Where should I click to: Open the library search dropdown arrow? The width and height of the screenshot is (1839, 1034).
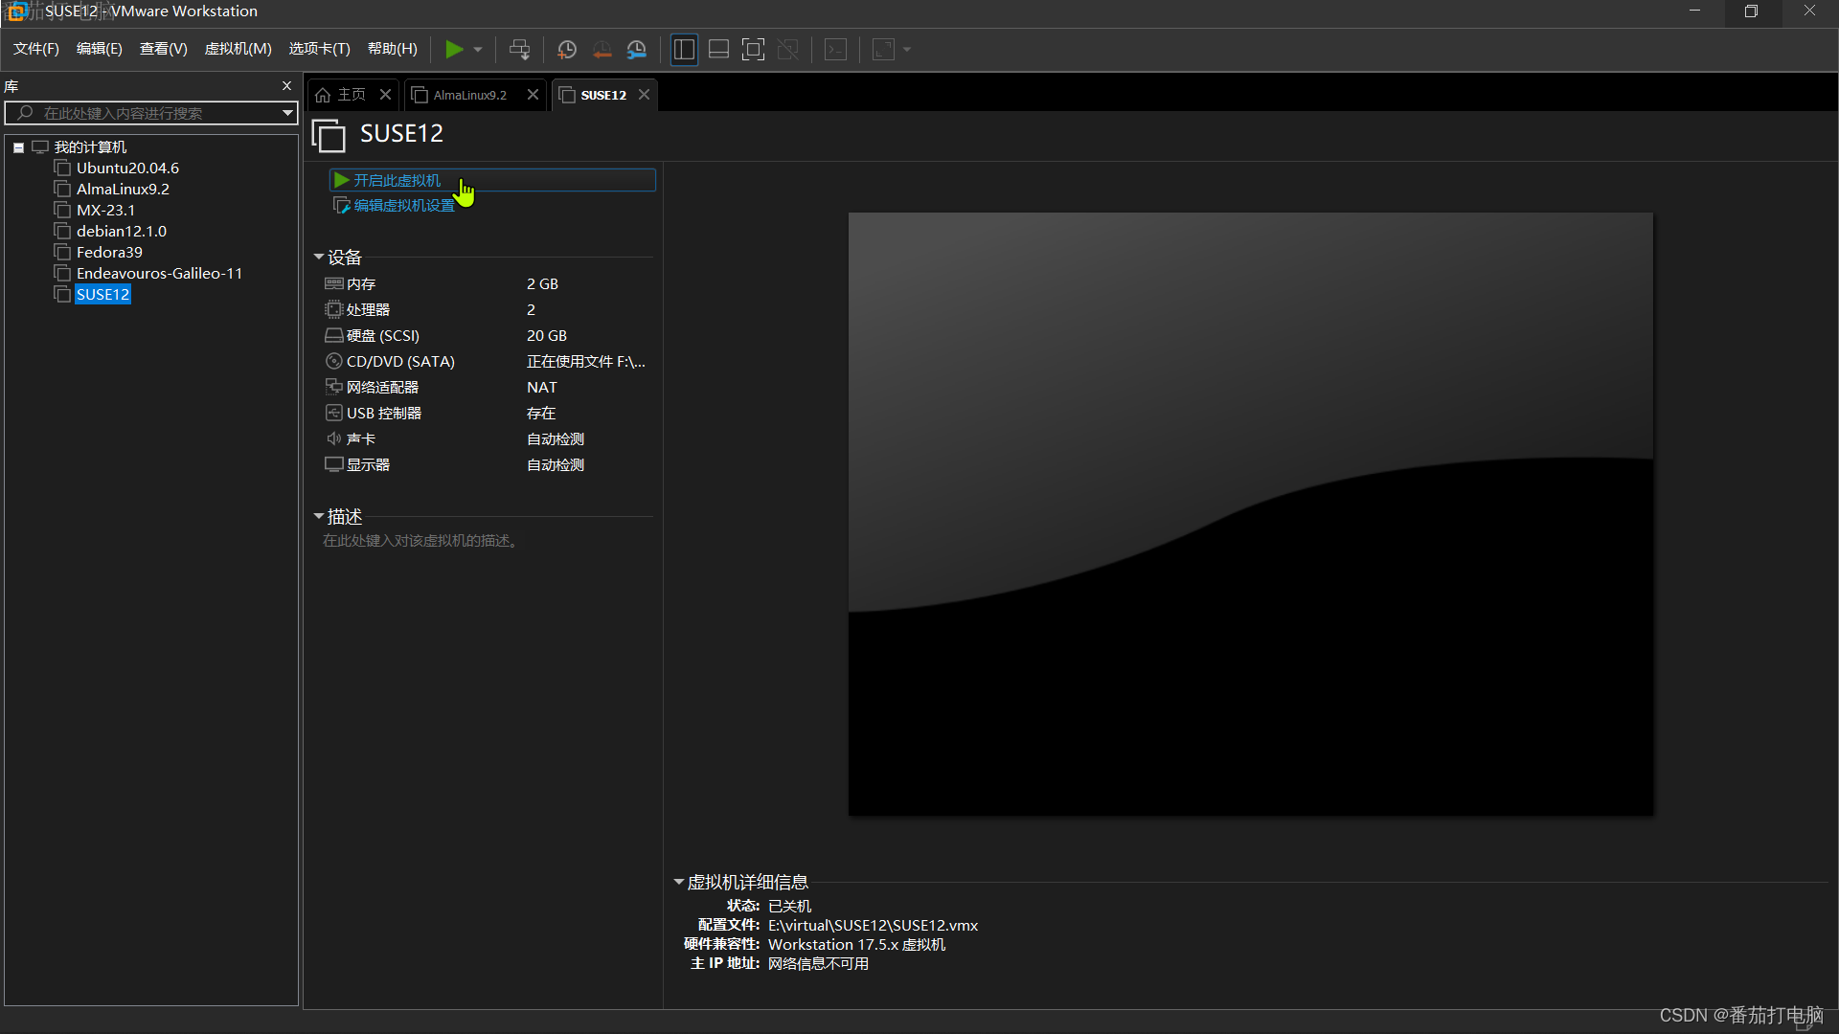click(287, 113)
